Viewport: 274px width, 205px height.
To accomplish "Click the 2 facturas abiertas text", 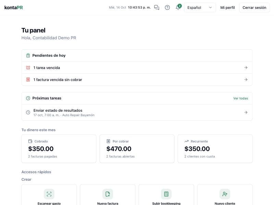I will pos(121,156).
